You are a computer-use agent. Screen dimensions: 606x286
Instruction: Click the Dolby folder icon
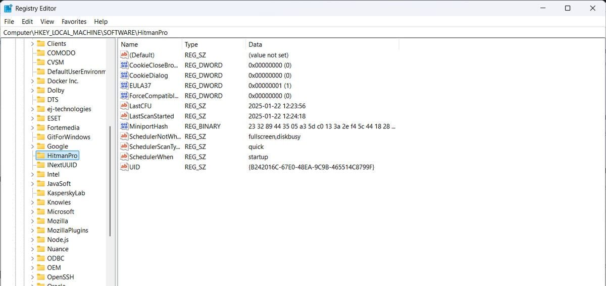(41, 90)
